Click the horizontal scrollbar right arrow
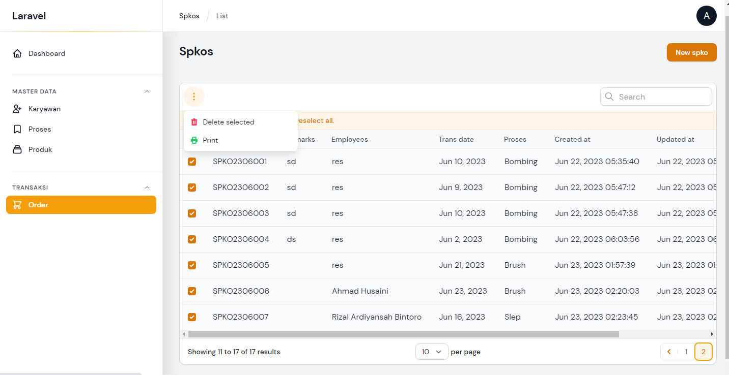Viewport: 729px width, 375px height. point(712,334)
